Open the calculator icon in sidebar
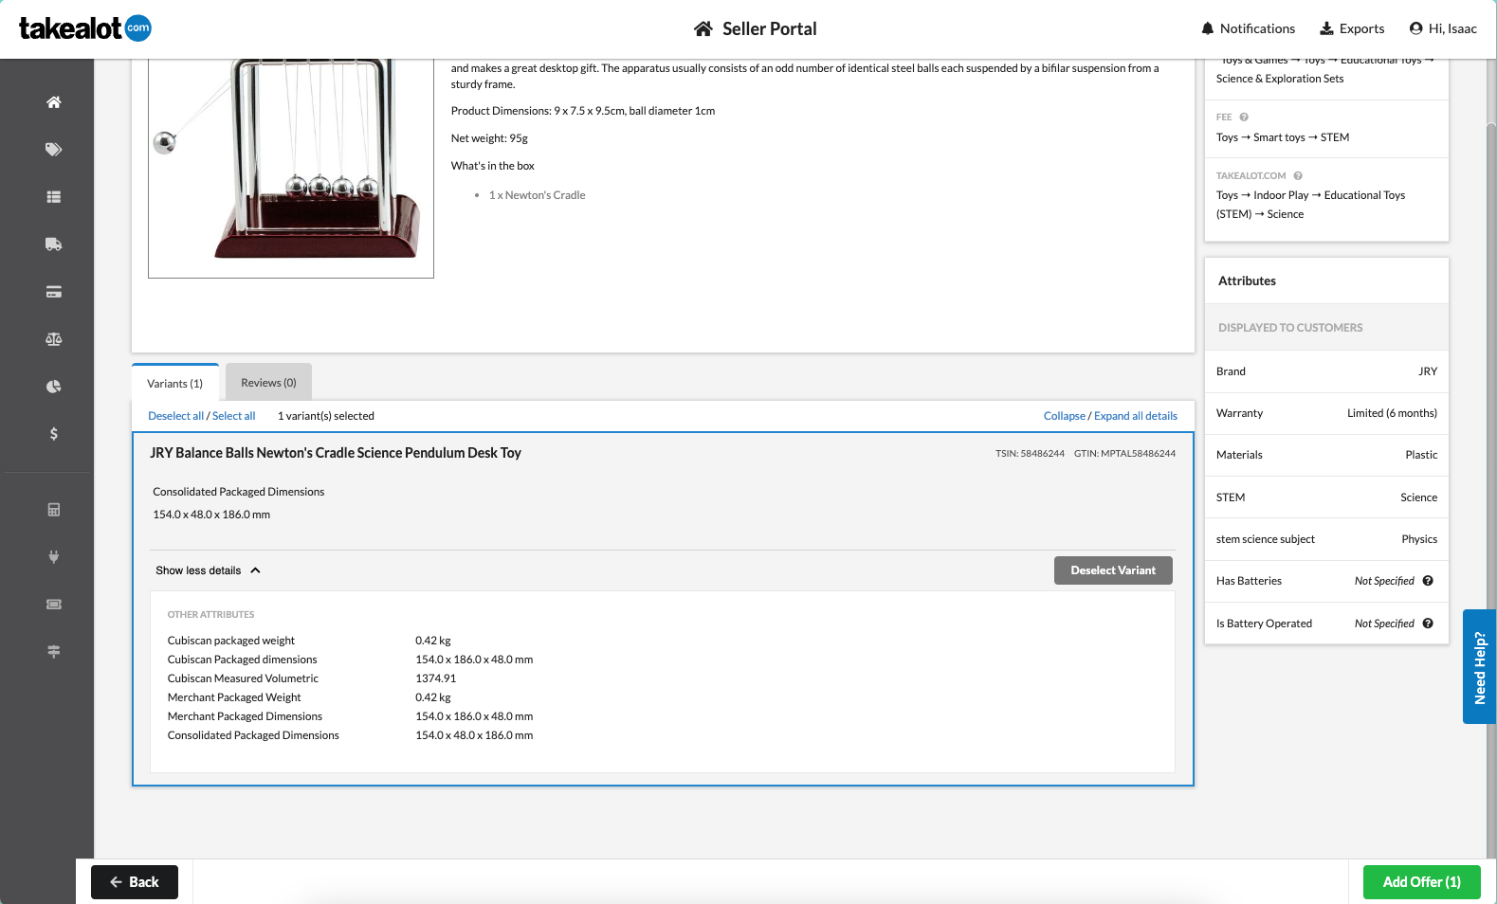This screenshot has height=904, width=1497. pyautogui.click(x=54, y=510)
